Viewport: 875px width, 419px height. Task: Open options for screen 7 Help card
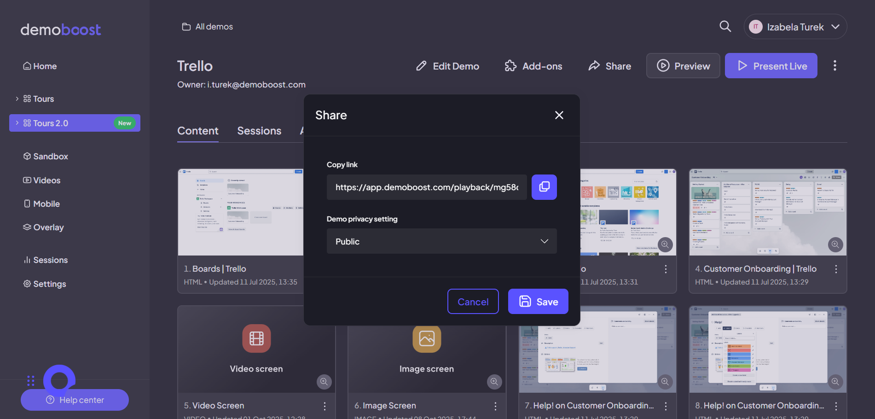[666, 406]
